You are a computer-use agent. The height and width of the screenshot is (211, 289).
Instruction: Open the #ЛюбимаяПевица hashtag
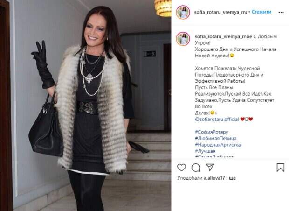click(216, 138)
